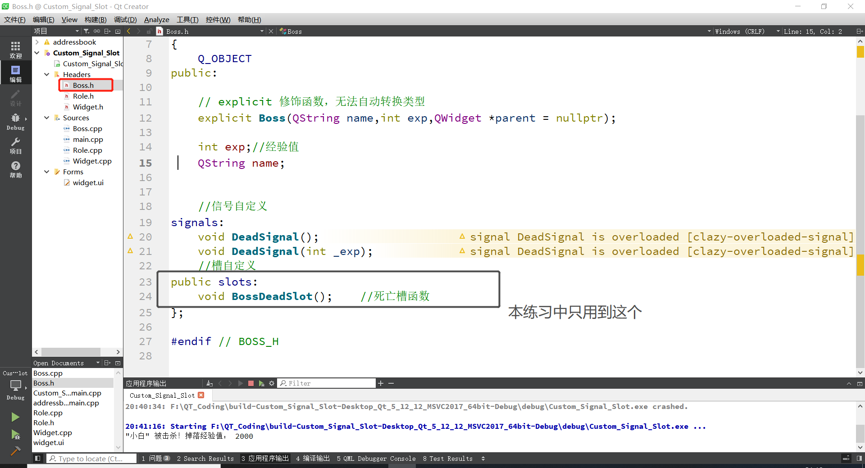Close the Boss.h document

coord(271,31)
